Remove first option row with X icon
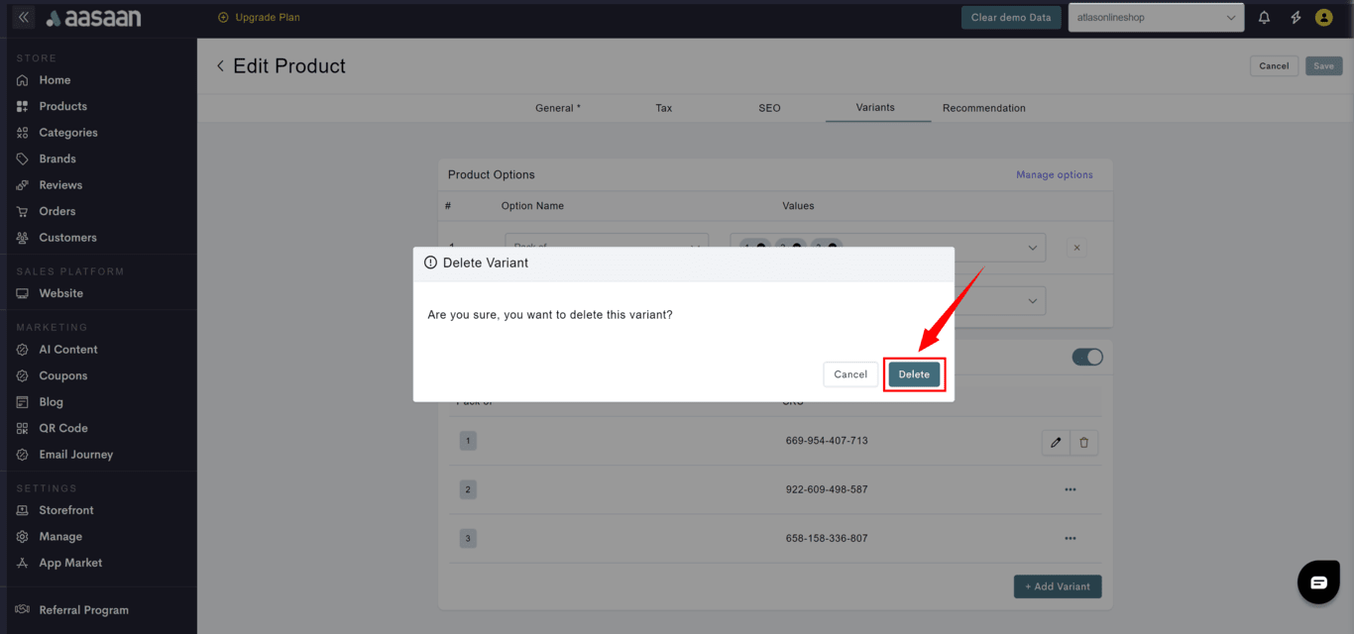The height and width of the screenshot is (634, 1354). click(1077, 248)
